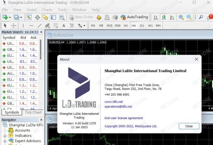The width and height of the screenshot is (213, 145).
Task: Toggle the AutoTrading button
Action: (x=134, y=17)
